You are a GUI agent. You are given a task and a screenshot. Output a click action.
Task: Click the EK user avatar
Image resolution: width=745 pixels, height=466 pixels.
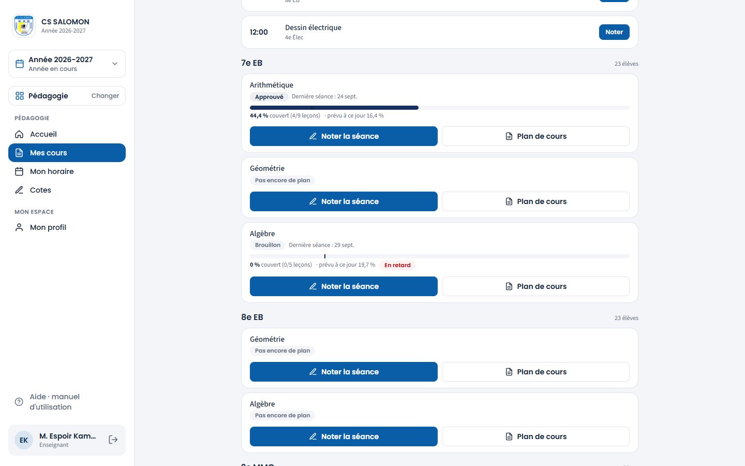point(24,440)
